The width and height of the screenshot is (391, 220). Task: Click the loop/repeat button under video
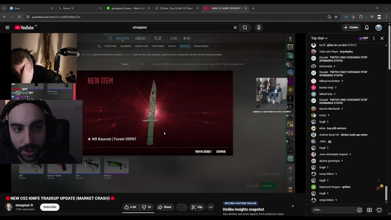181,207
